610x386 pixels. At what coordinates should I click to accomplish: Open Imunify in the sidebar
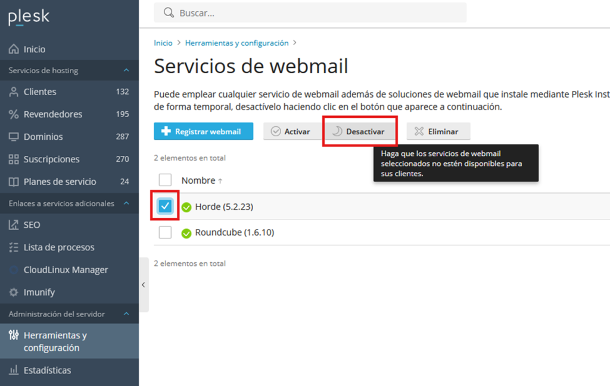click(69, 292)
